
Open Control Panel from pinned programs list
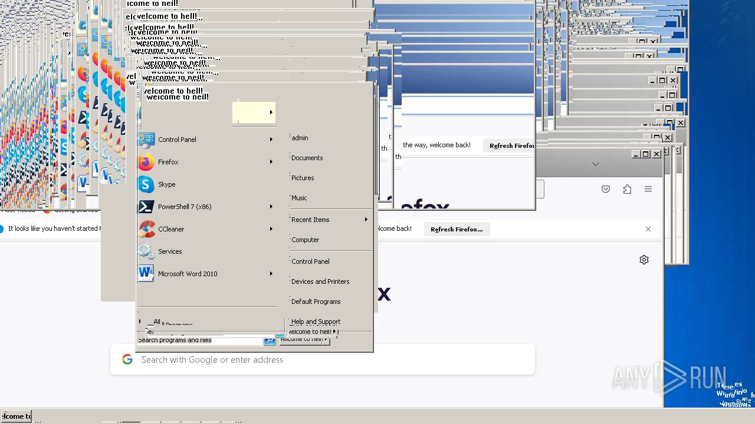(x=206, y=140)
